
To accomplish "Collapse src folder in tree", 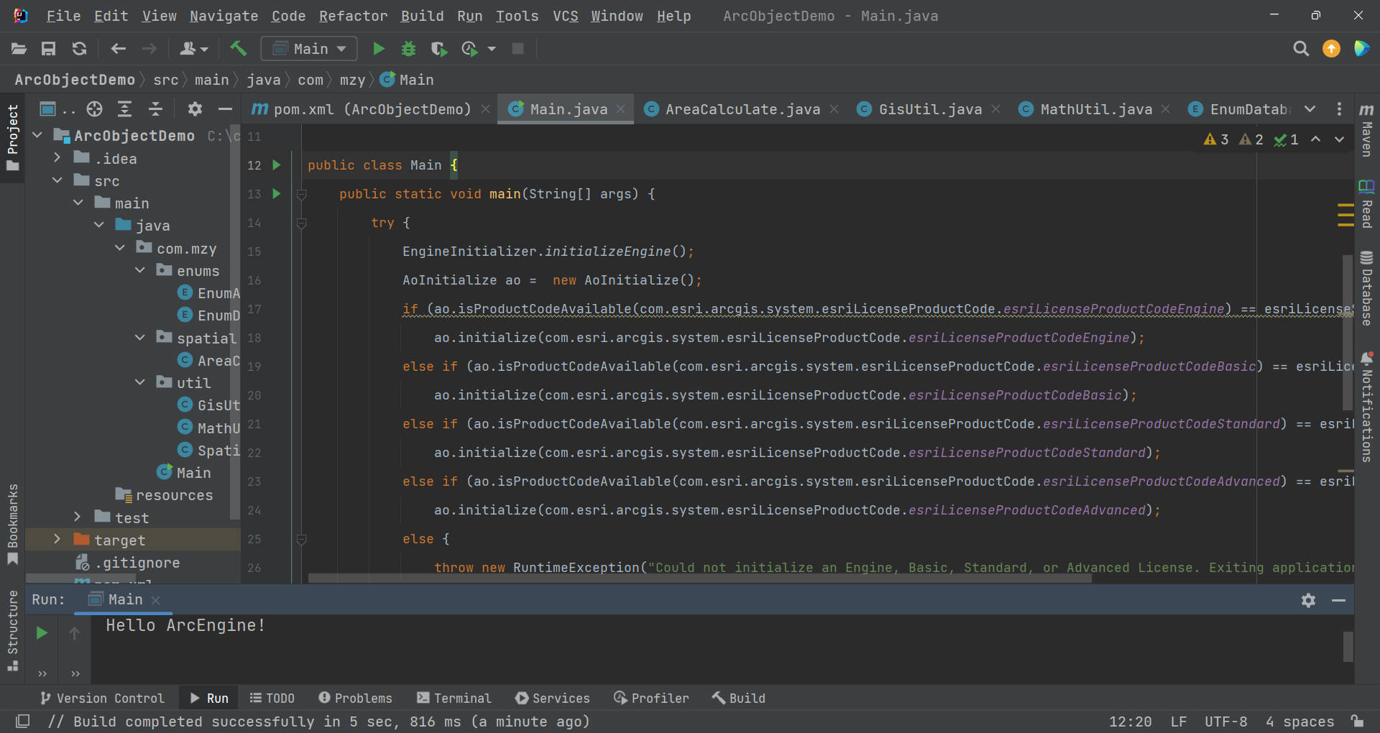I will (x=57, y=180).
